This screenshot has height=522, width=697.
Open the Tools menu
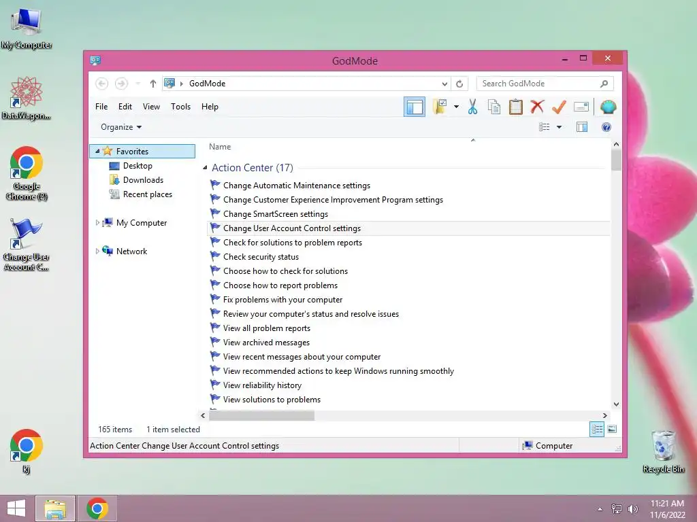pyautogui.click(x=180, y=107)
